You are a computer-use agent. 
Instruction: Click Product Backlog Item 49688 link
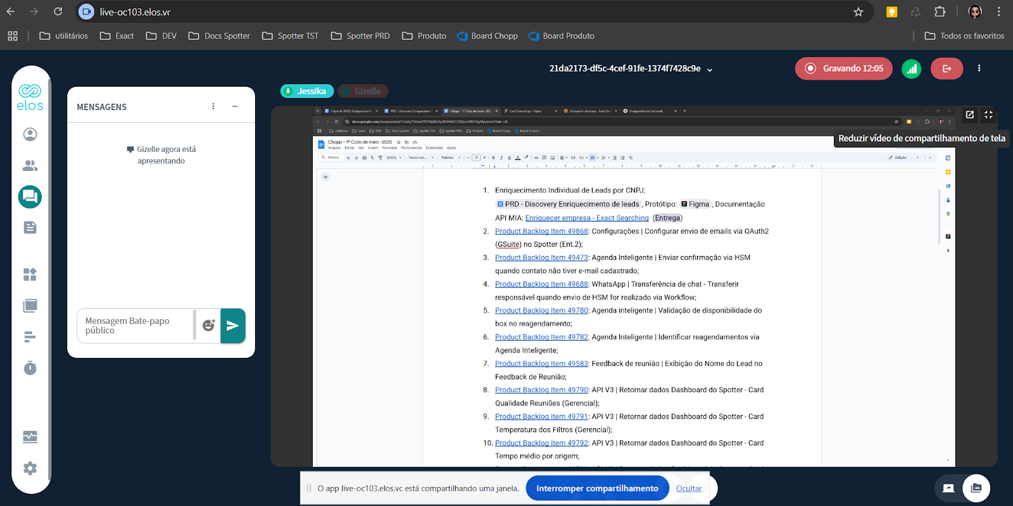click(541, 284)
